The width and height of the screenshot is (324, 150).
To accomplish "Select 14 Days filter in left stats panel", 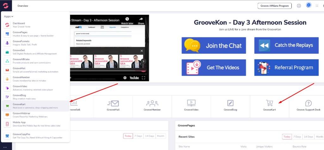I will pyautogui.click(x=150, y=136).
